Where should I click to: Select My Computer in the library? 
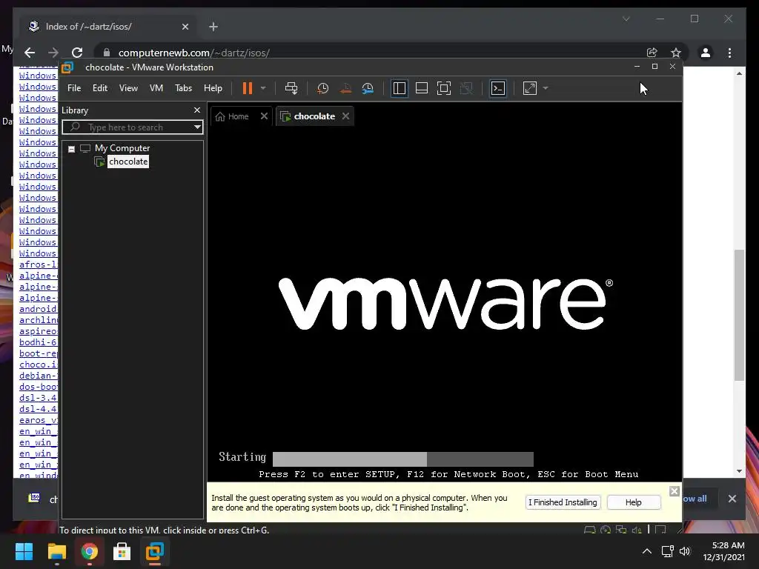coord(122,148)
